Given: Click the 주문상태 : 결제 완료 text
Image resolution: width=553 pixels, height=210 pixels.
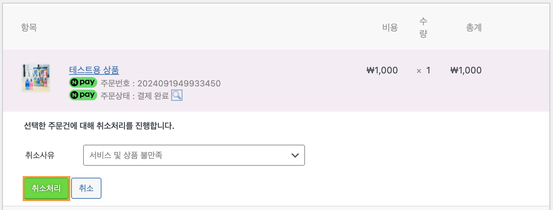Looking at the screenshot, I should 135,96.
